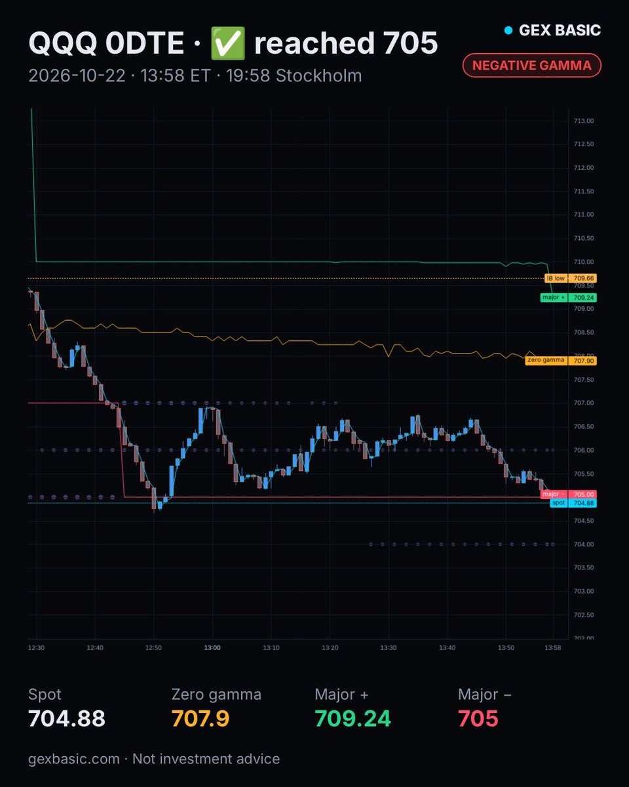Click the 702.50 price axis label
Screen dimensions: 629x787
(x=584, y=615)
